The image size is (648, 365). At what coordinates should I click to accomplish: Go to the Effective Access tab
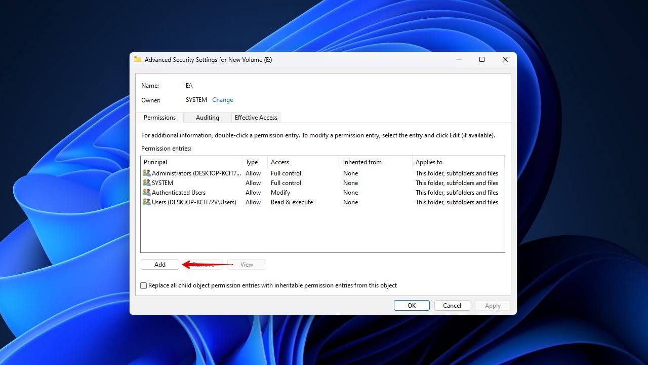pyautogui.click(x=256, y=118)
